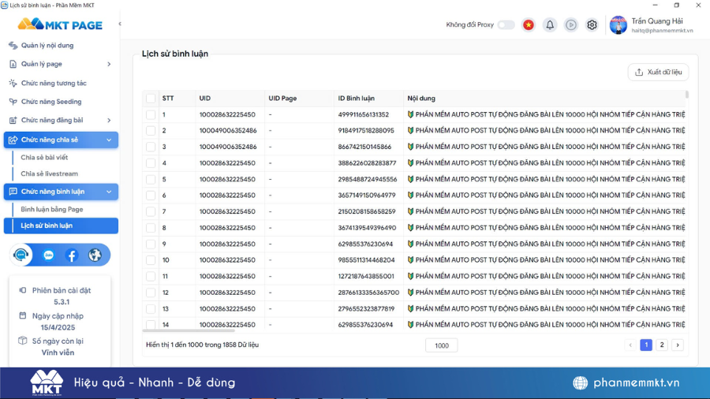Click the next page arrow
Screen dimensions: 710x399
[678, 345]
